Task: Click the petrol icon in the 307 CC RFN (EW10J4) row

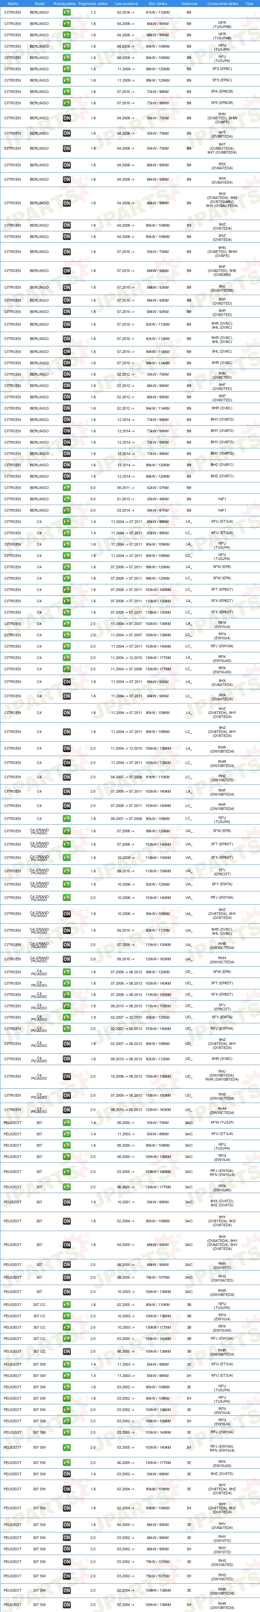Action: coord(67,1316)
